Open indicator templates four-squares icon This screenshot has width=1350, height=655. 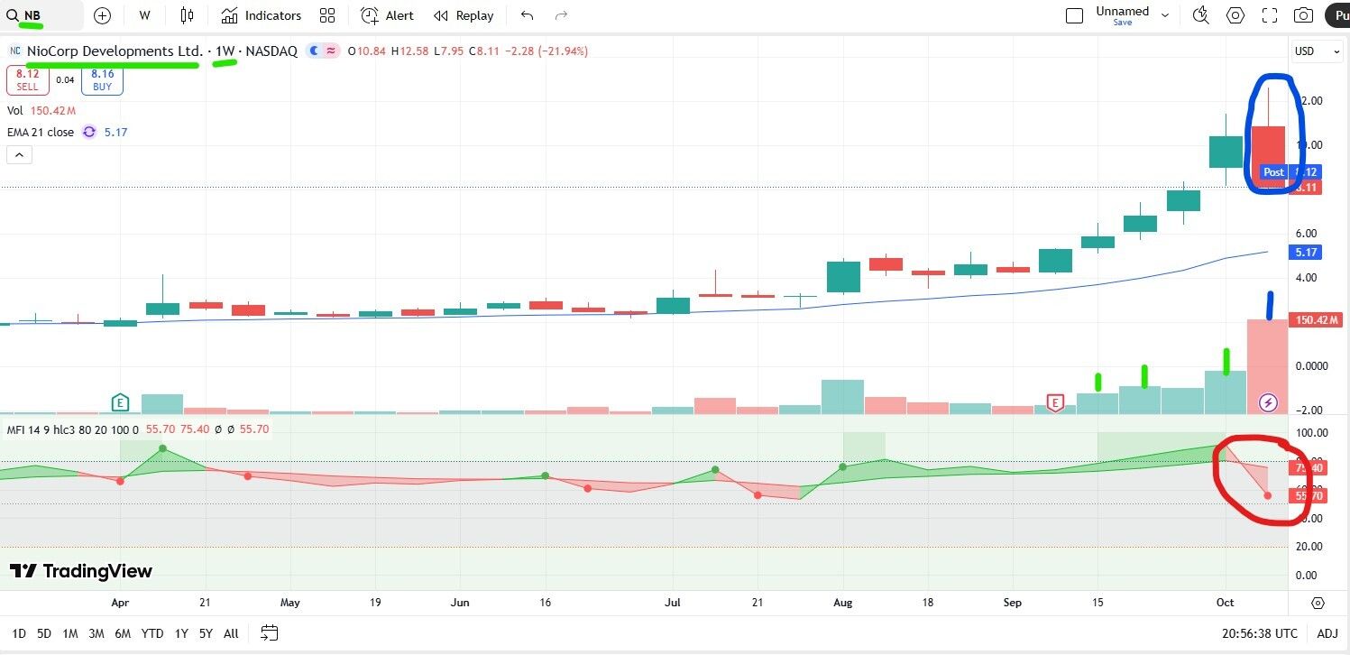pyautogui.click(x=327, y=15)
